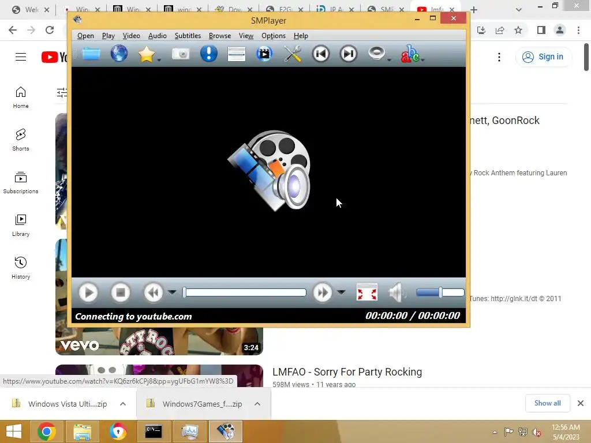Go to previous playlist item
This screenshot has width=591, height=443.
pos(321,54)
